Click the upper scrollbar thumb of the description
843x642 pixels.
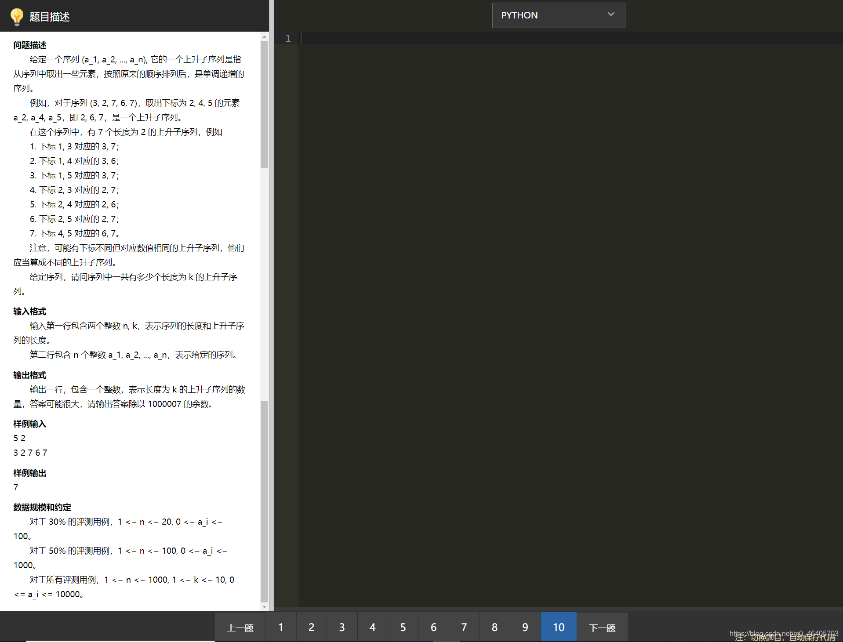pos(264,105)
